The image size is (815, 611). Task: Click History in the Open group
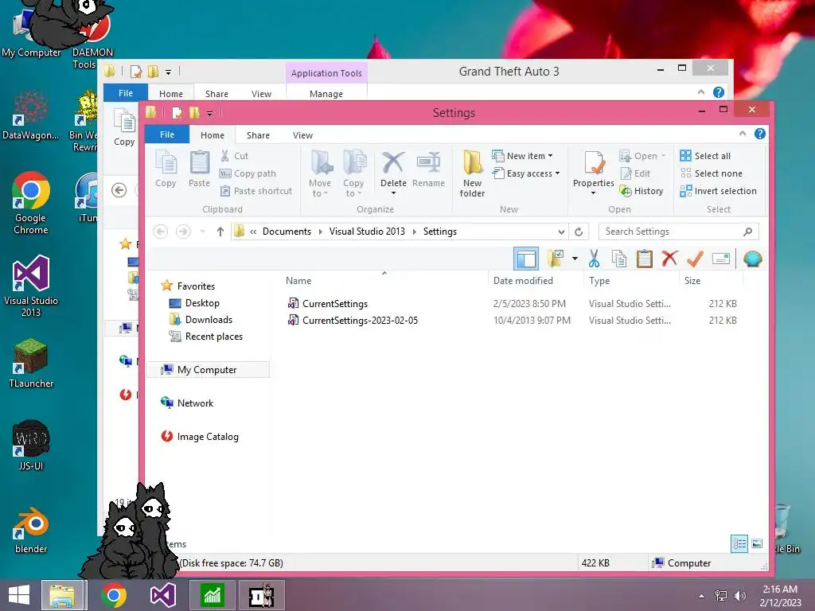[641, 191]
